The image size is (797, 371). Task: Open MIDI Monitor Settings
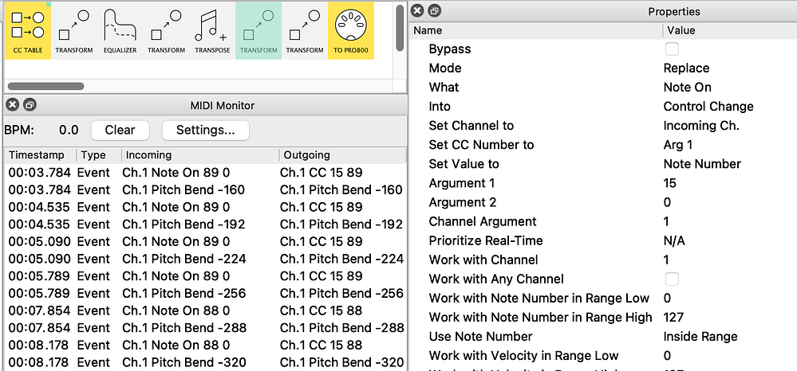(205, 130)
